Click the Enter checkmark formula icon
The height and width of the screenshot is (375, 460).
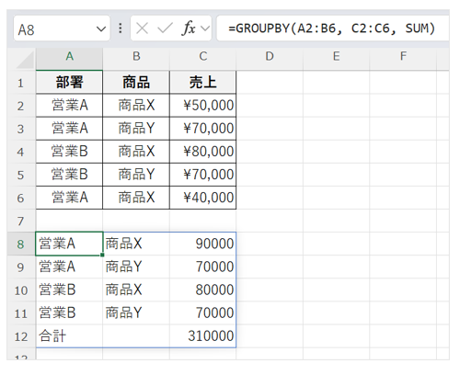(165, 28)
